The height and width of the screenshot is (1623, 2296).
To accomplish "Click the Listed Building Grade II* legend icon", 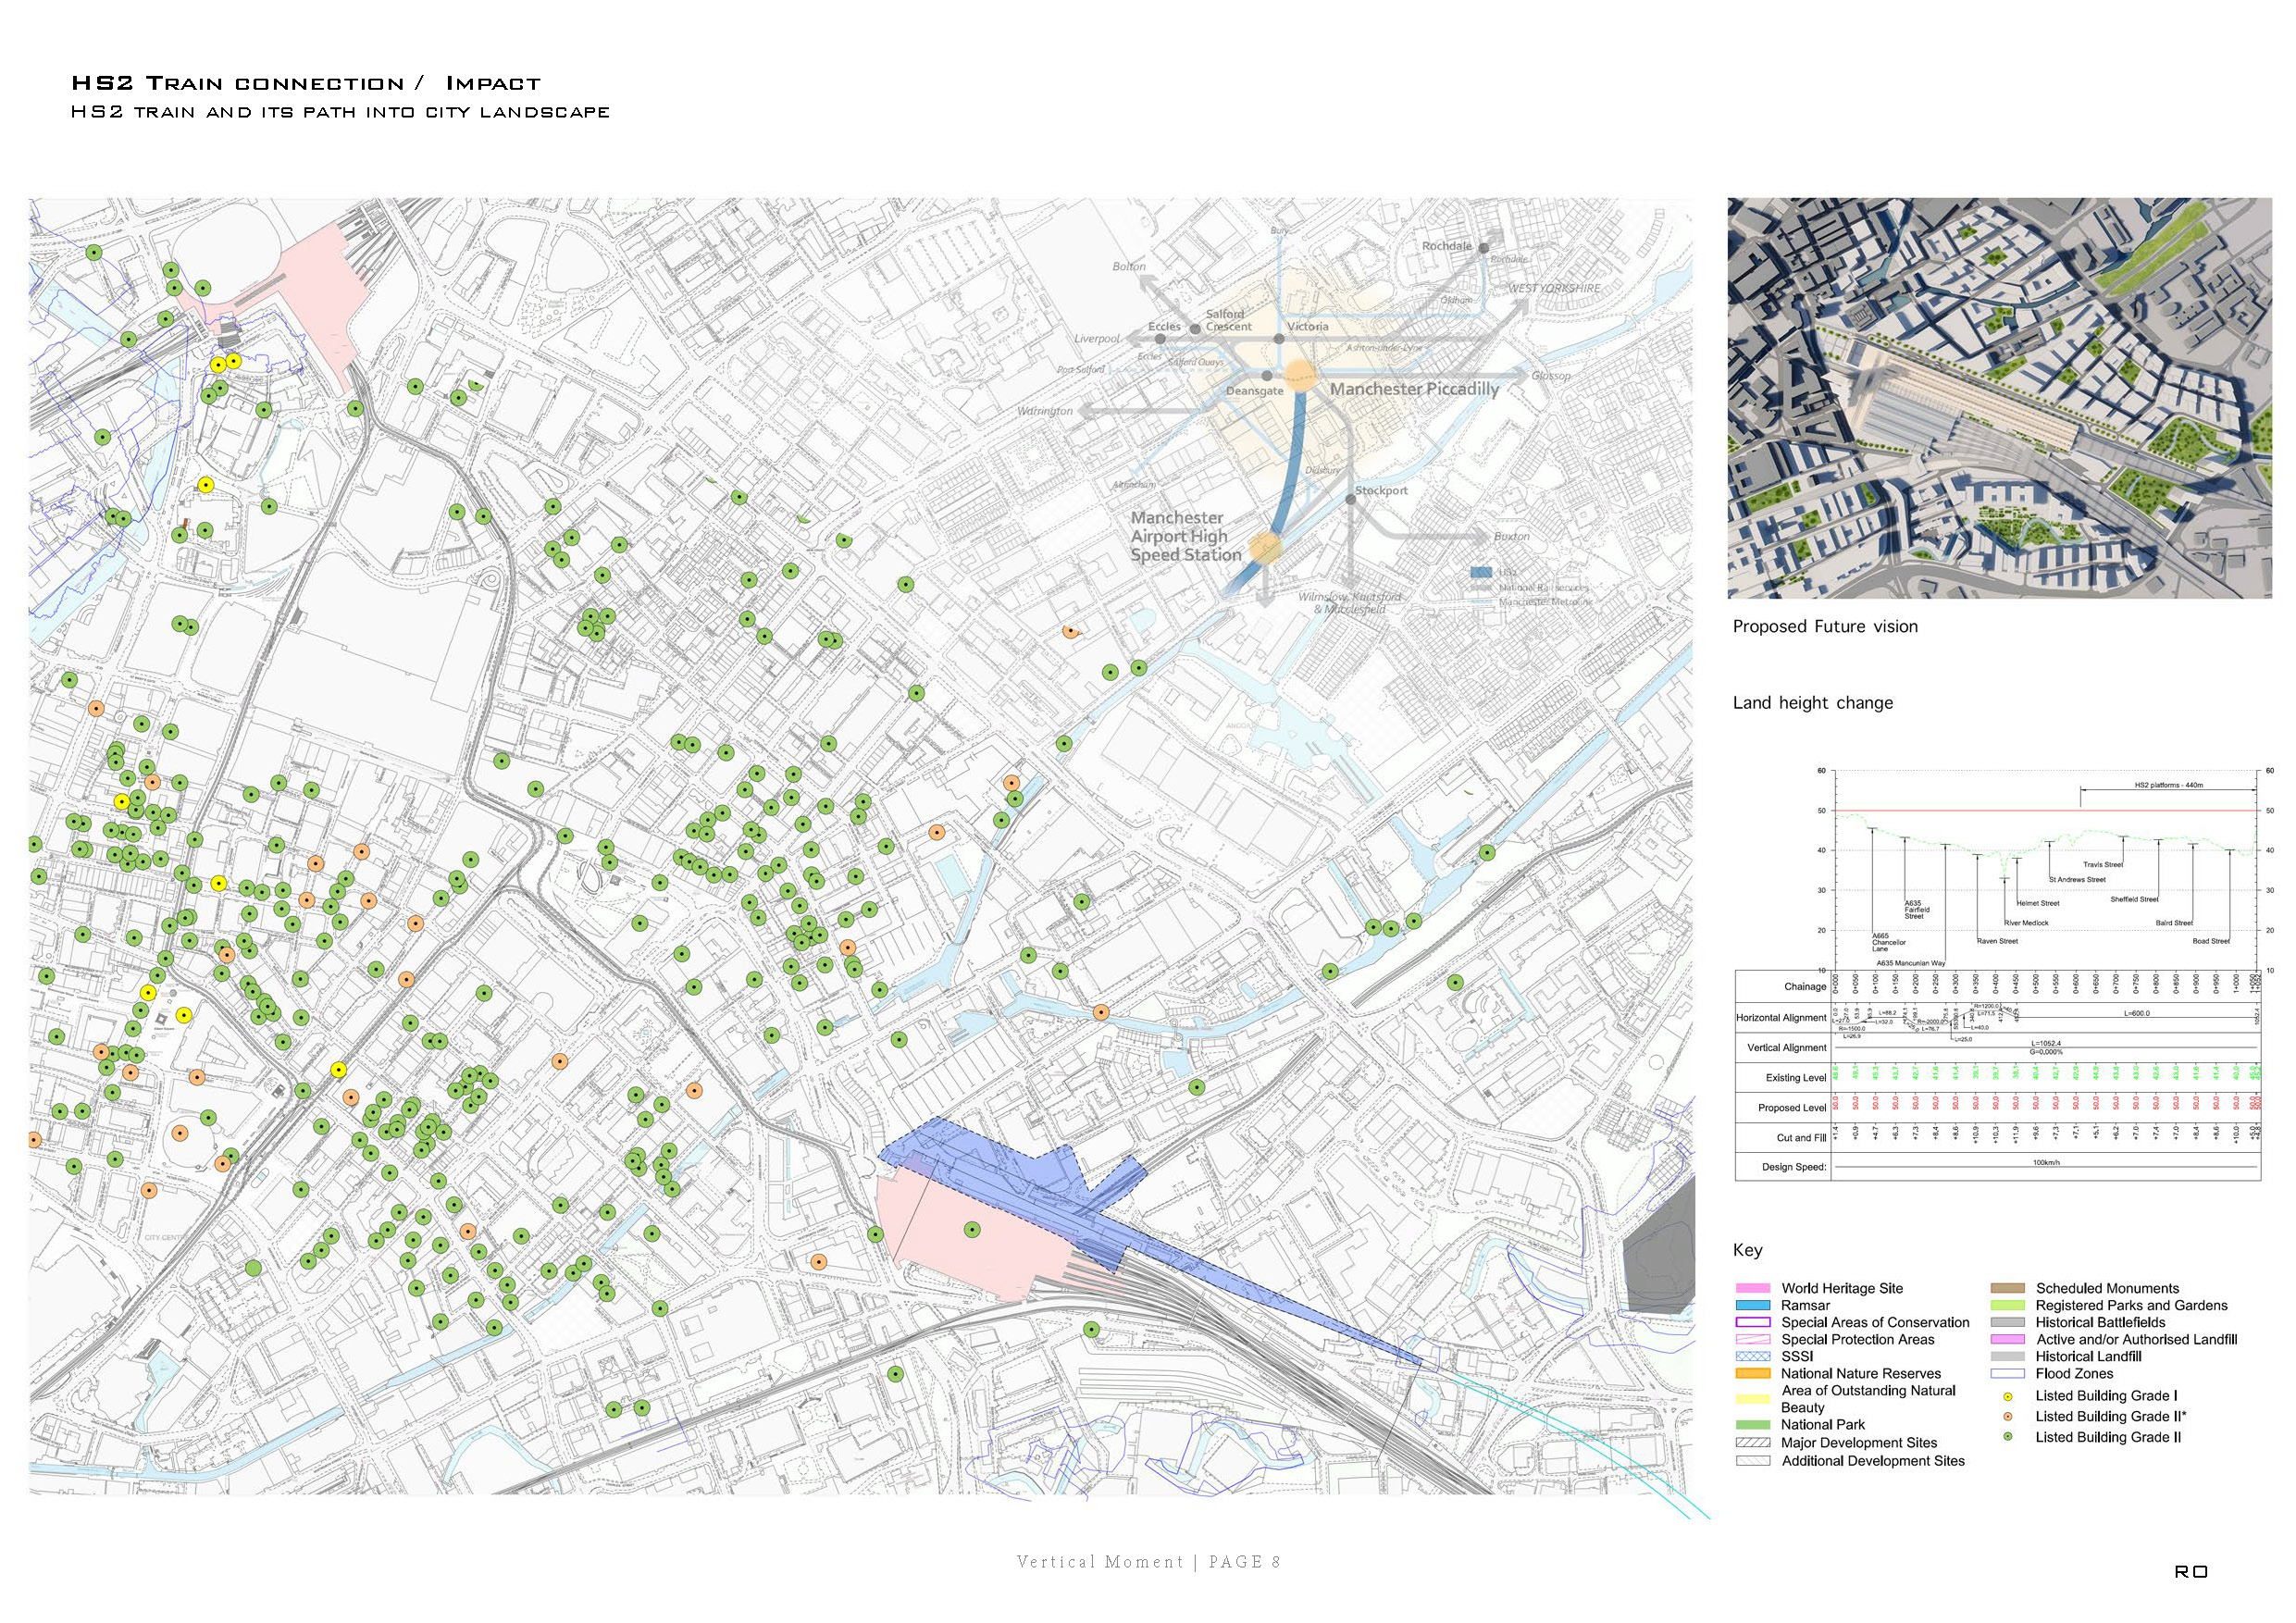I will (x=2007, y=1416).
